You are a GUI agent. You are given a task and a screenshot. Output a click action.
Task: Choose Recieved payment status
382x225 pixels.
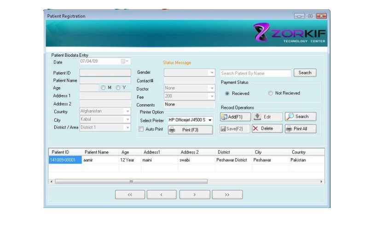227,94
